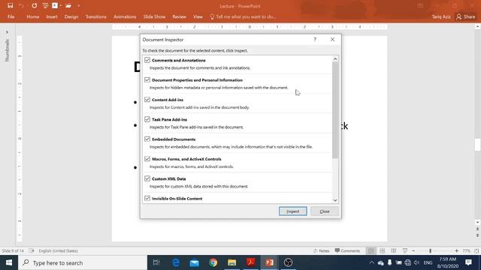Screen dimensions: 481x270
Task: Switch to the Home ribbon tab
Action: 33,16
